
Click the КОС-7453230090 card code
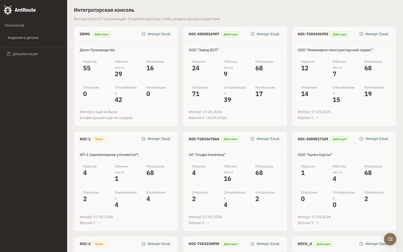coord(204,244)
